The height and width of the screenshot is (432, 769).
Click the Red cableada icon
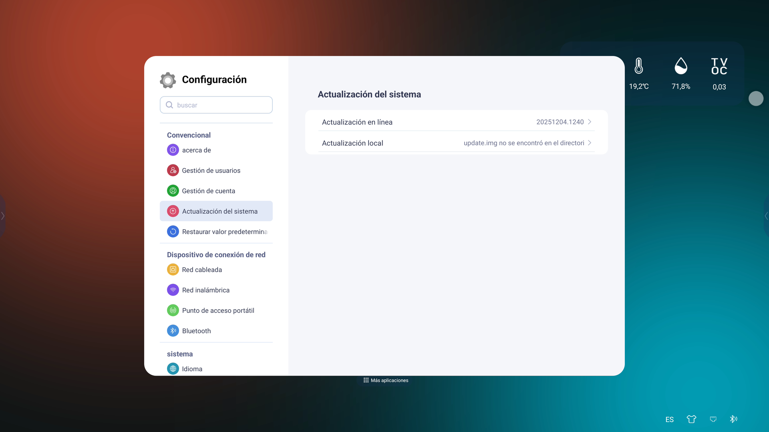pos(173,270)
